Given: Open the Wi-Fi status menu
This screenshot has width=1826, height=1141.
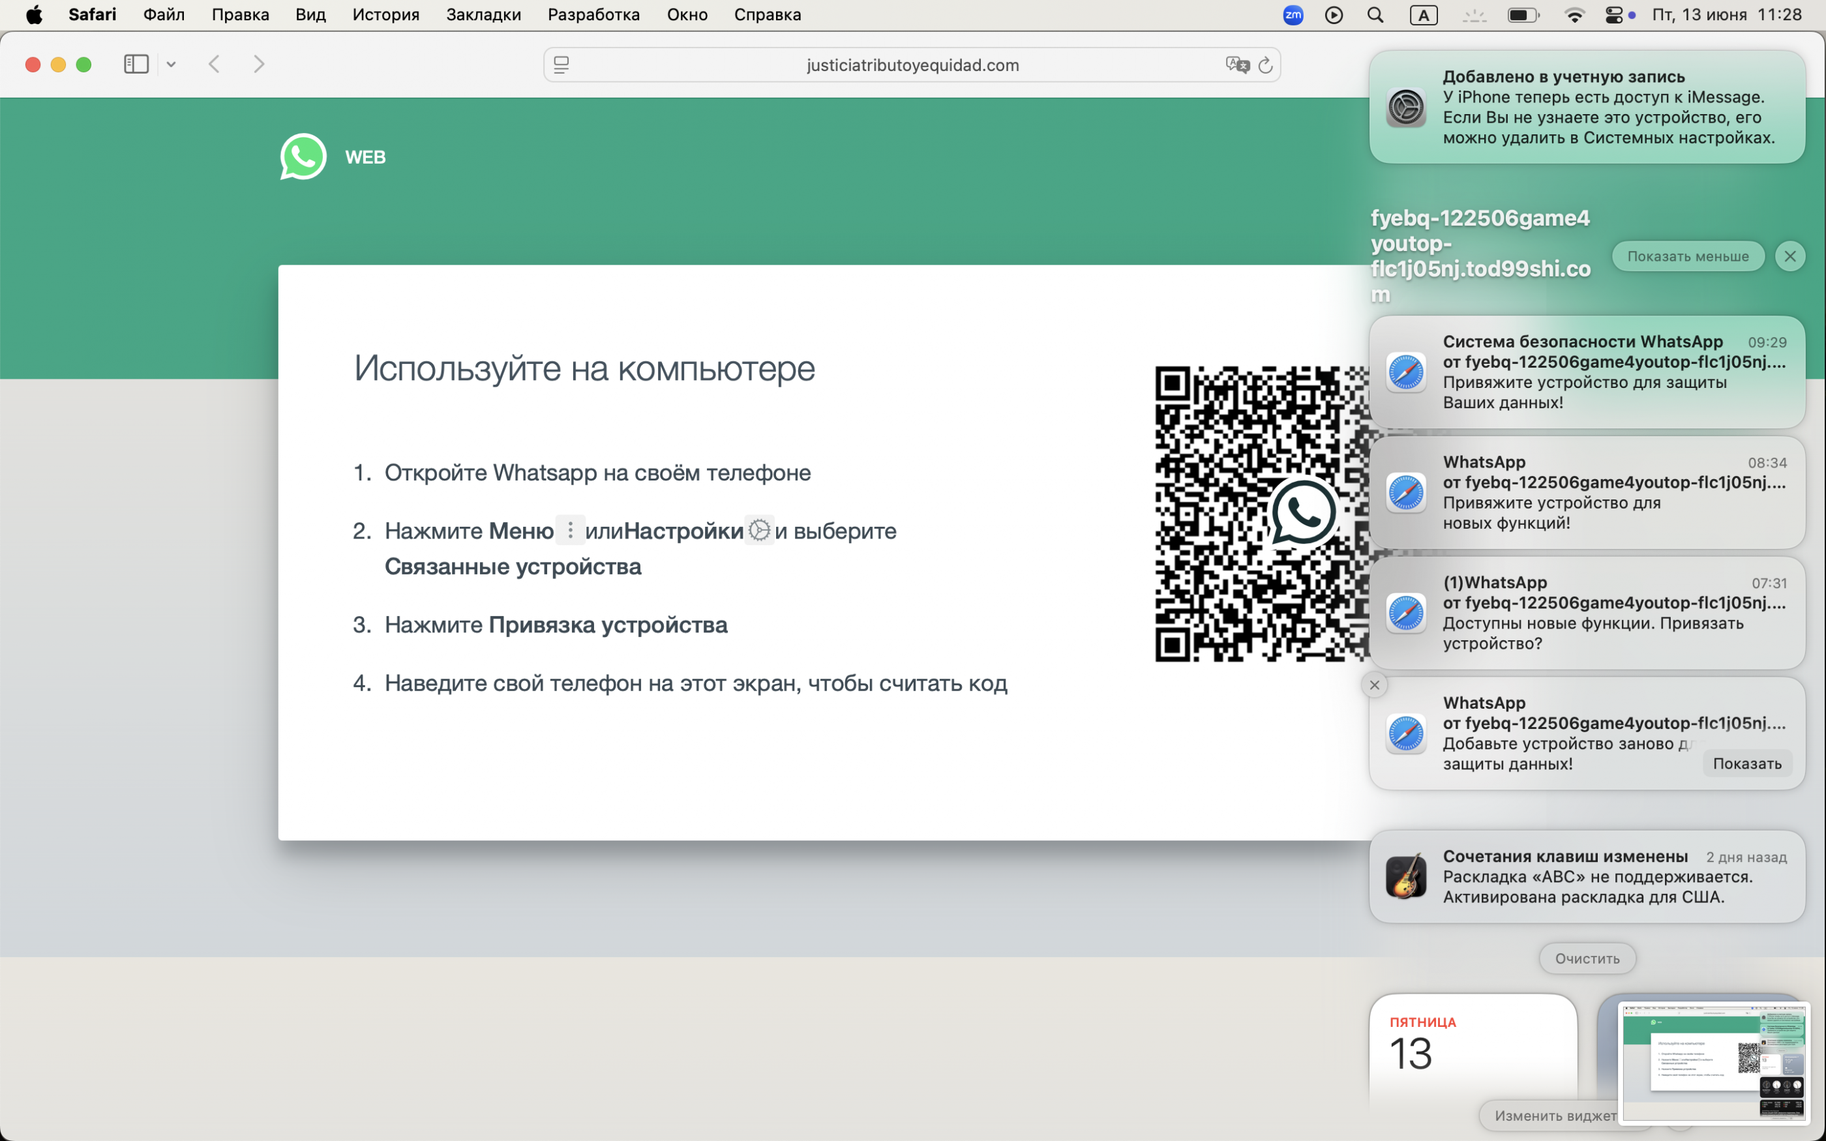Looking at the screenshot, I should tap(1574, 15).
